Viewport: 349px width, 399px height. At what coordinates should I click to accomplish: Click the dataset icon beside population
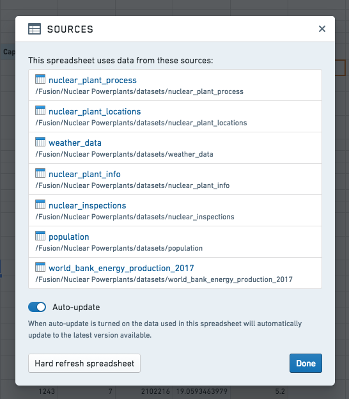click(40, 236)
